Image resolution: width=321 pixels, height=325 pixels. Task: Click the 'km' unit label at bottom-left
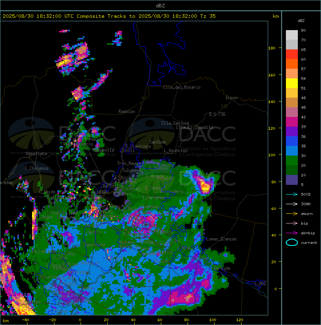[x=6, y=321]
